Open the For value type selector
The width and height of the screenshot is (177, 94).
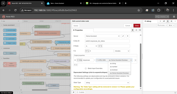(87, 51)
